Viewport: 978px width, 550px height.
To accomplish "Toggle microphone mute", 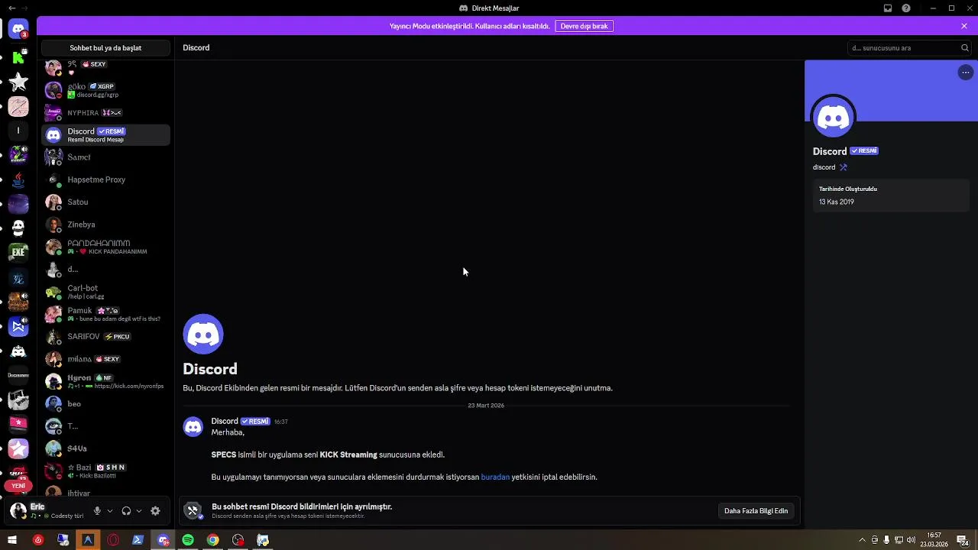I will click(x=97, y=511).
